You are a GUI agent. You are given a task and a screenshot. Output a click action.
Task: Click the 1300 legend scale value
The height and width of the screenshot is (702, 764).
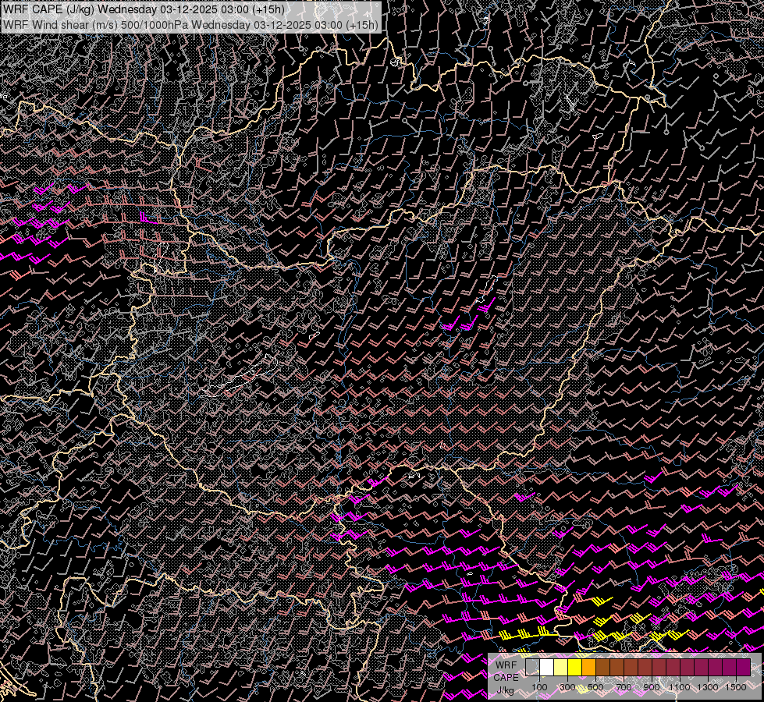(708, 687)
